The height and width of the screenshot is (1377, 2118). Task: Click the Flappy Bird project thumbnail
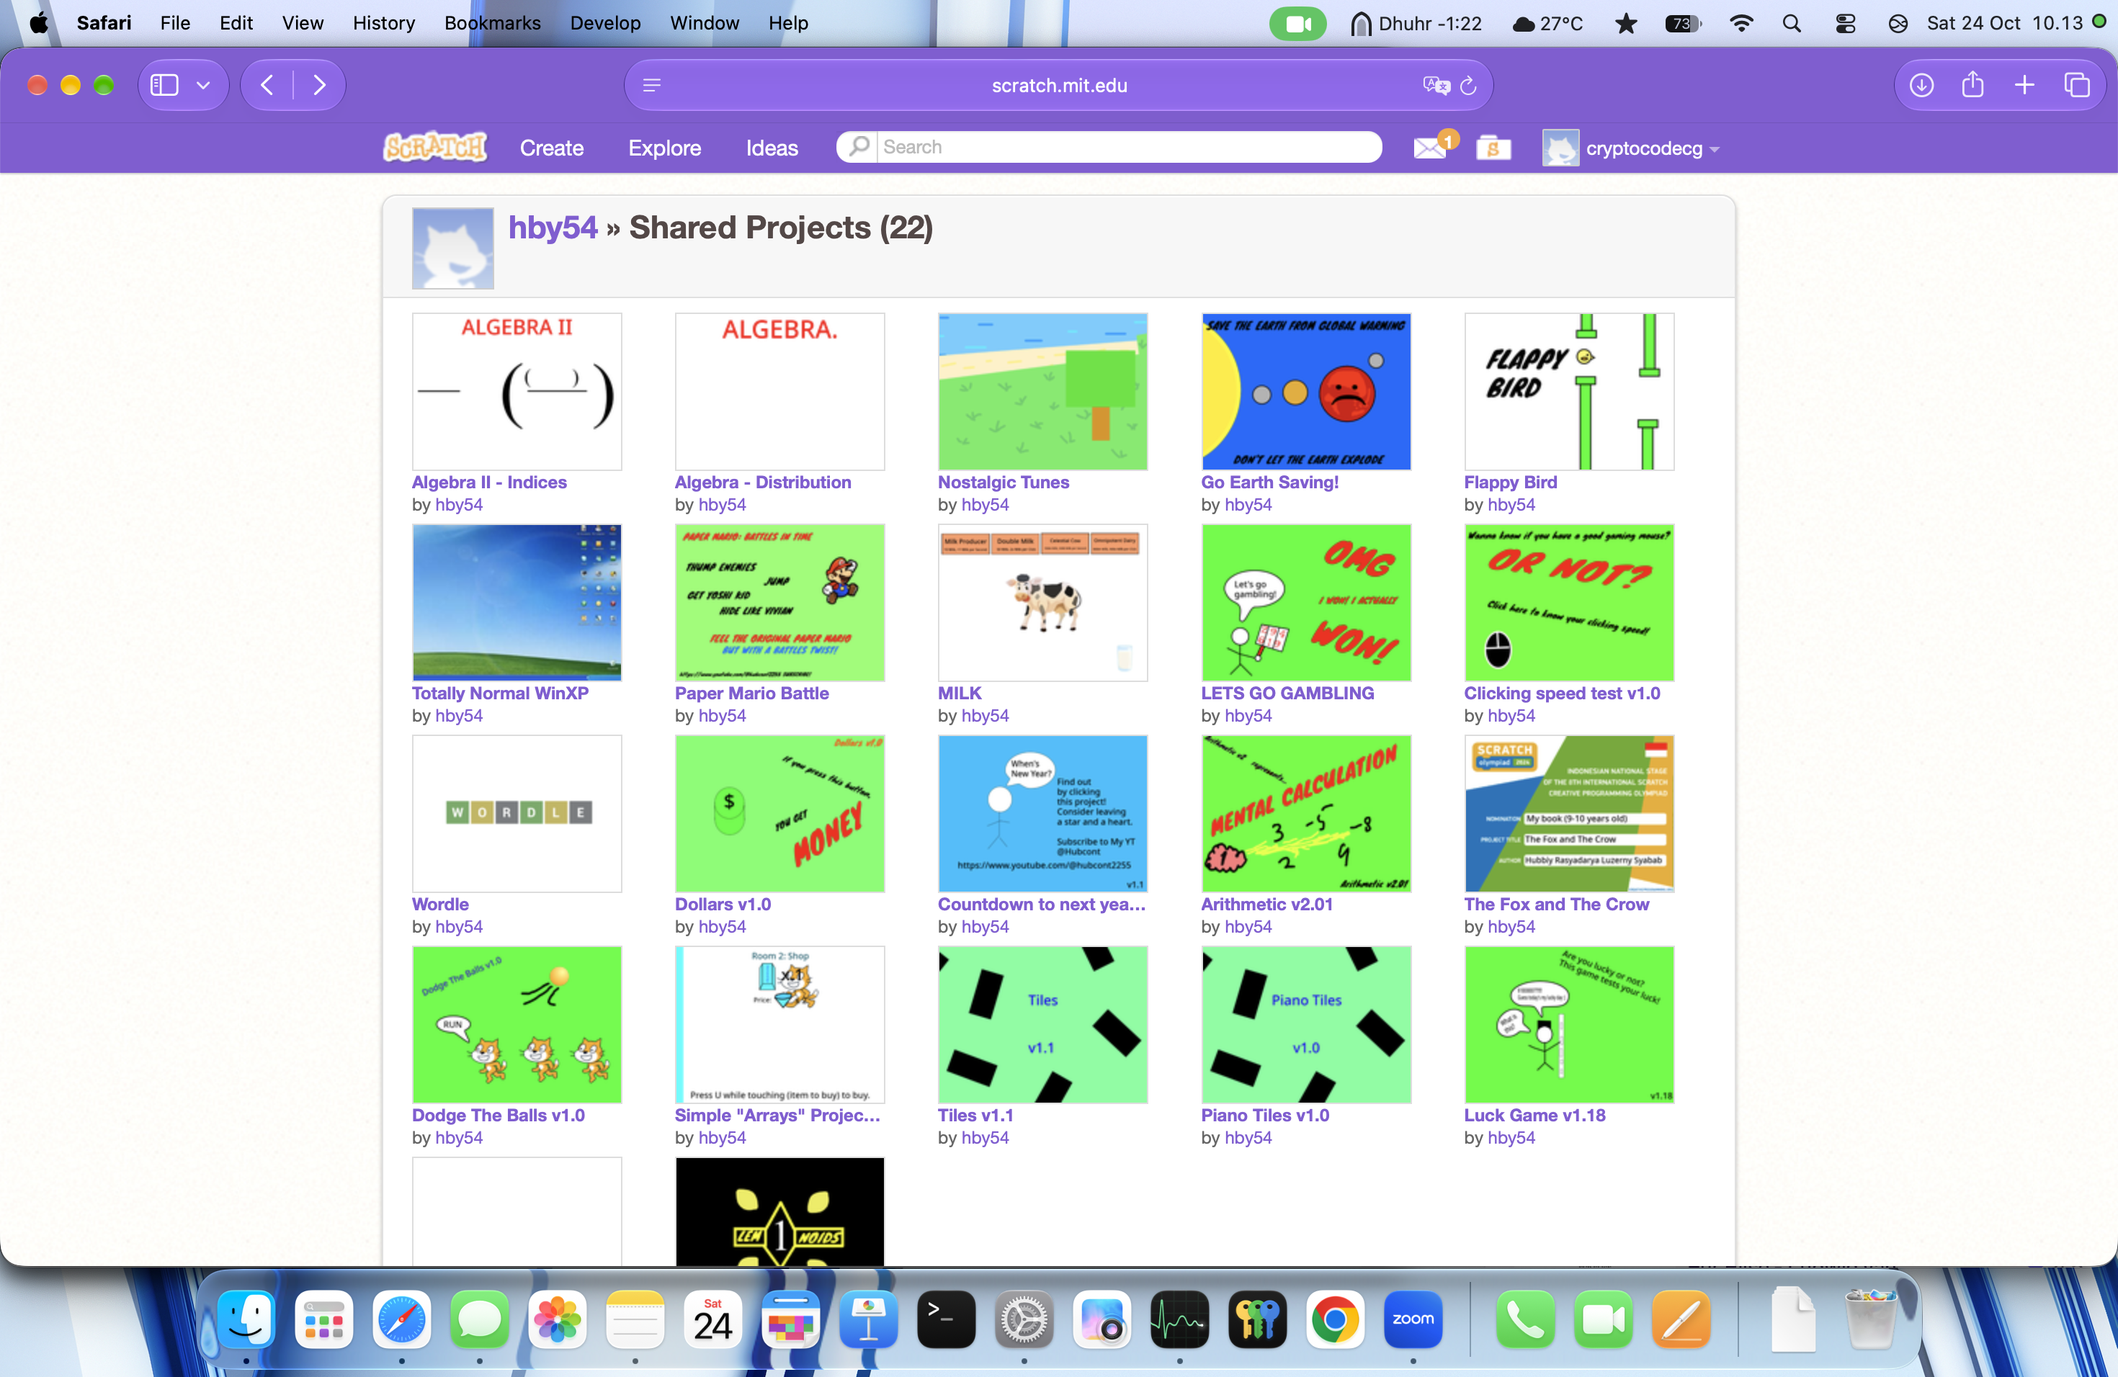click(1569, 391)
